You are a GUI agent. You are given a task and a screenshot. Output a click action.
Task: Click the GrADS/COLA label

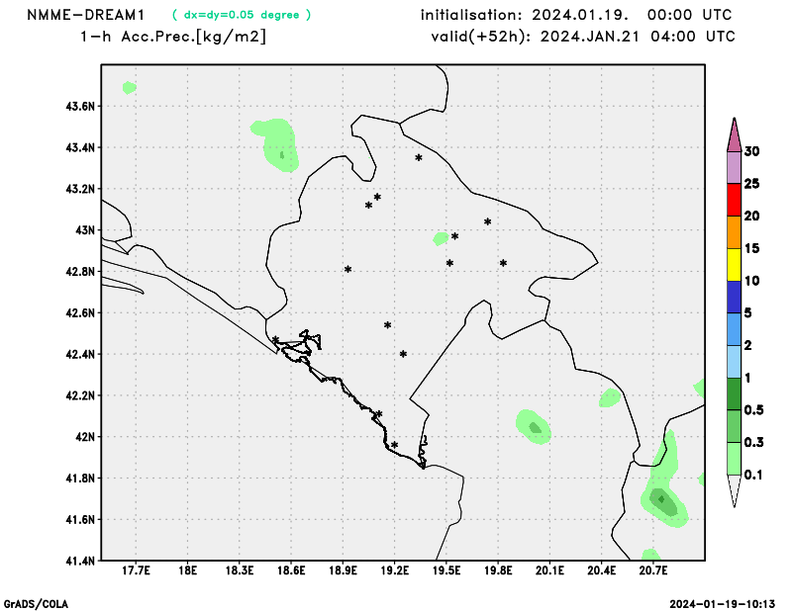click(x=36, y=604)
